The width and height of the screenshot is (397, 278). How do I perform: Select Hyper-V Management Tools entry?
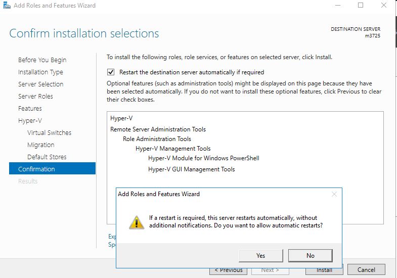point(173,149)
